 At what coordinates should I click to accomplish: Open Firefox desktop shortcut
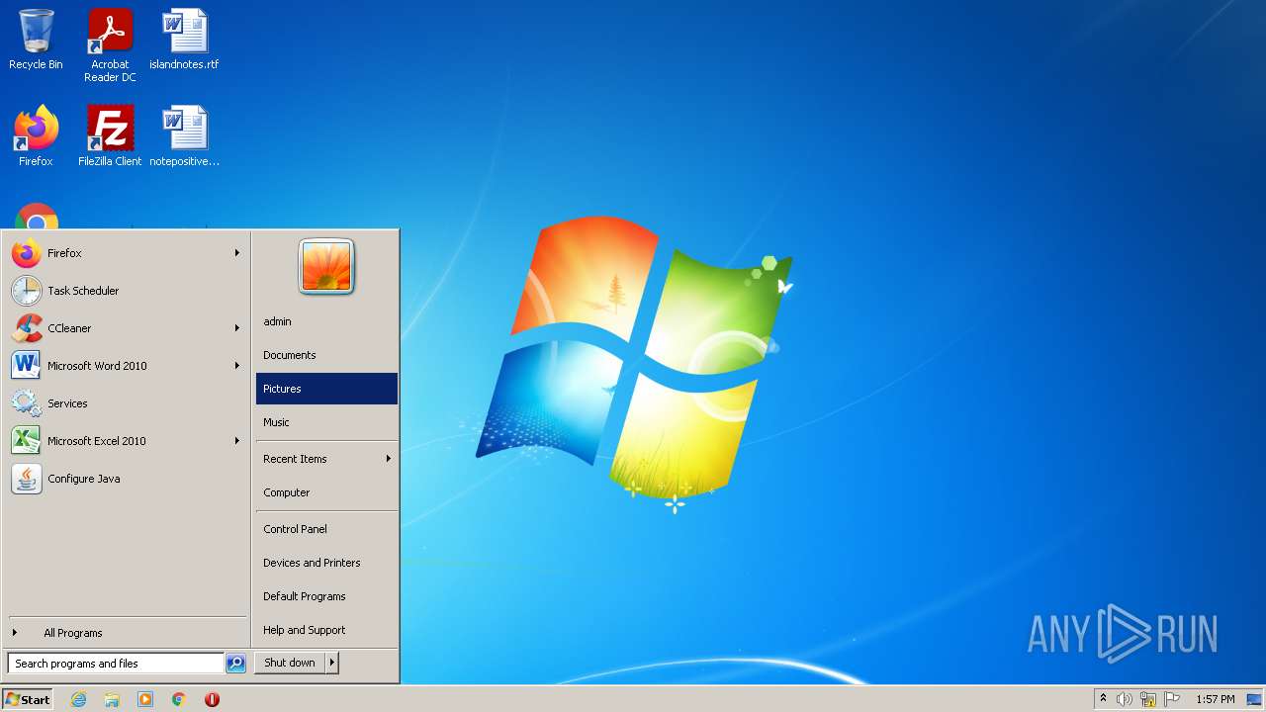point(36,136)
